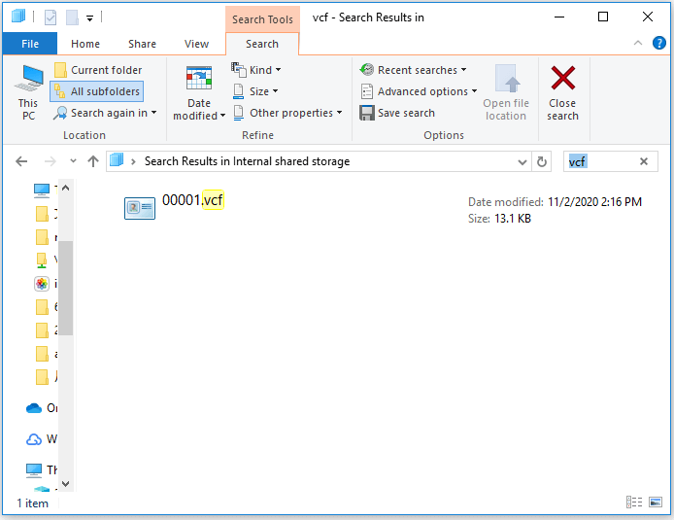Click the navigation pane vertical scrollbar

click(x=65, y=292)
